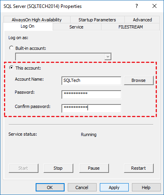The width and height of the screenshot is (164, 195).
Task: Browse for an account name
Action: click(x=139, y=80)
